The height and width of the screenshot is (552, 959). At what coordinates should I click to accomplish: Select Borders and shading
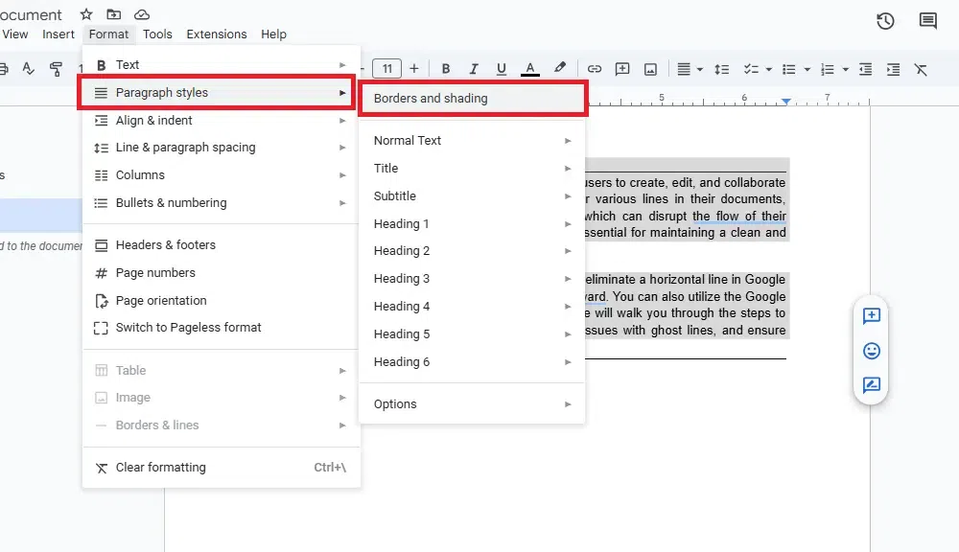(x=430, y=98)
